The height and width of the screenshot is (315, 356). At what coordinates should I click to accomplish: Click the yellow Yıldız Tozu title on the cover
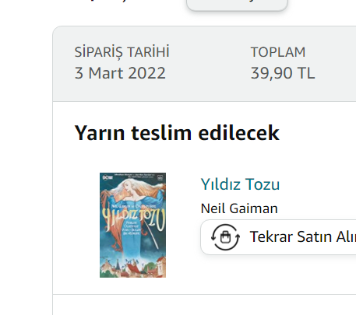coord(133,218)
